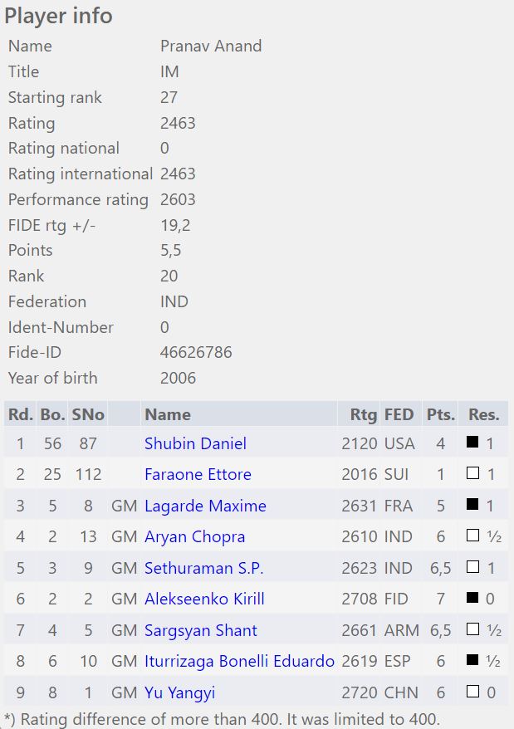
Task: Open Yu Yangyi's player page
Action: [x=180, y=692]
